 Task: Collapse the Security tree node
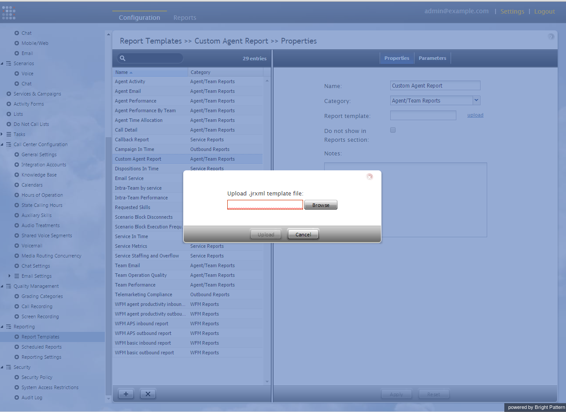pos(2,367)
